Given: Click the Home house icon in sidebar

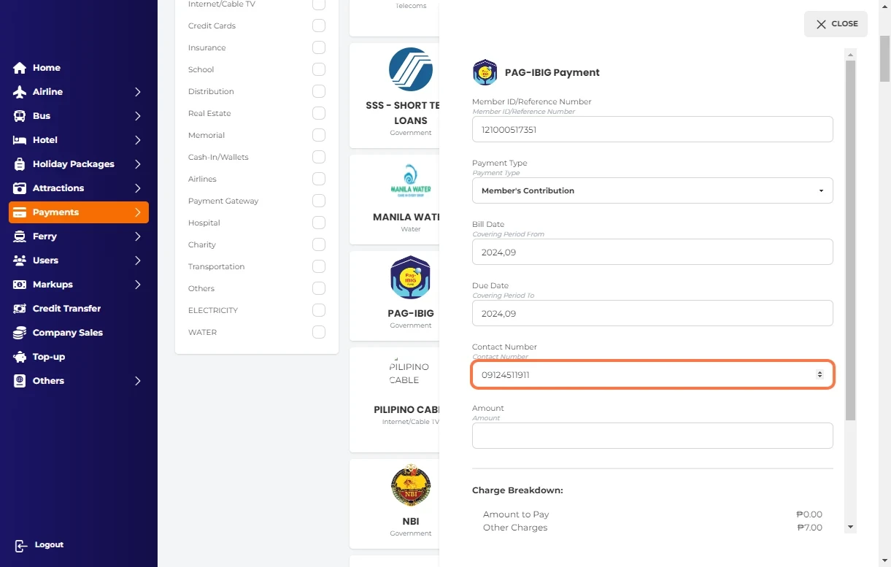Looking at the screenshot, I should [x=20, y=68].
